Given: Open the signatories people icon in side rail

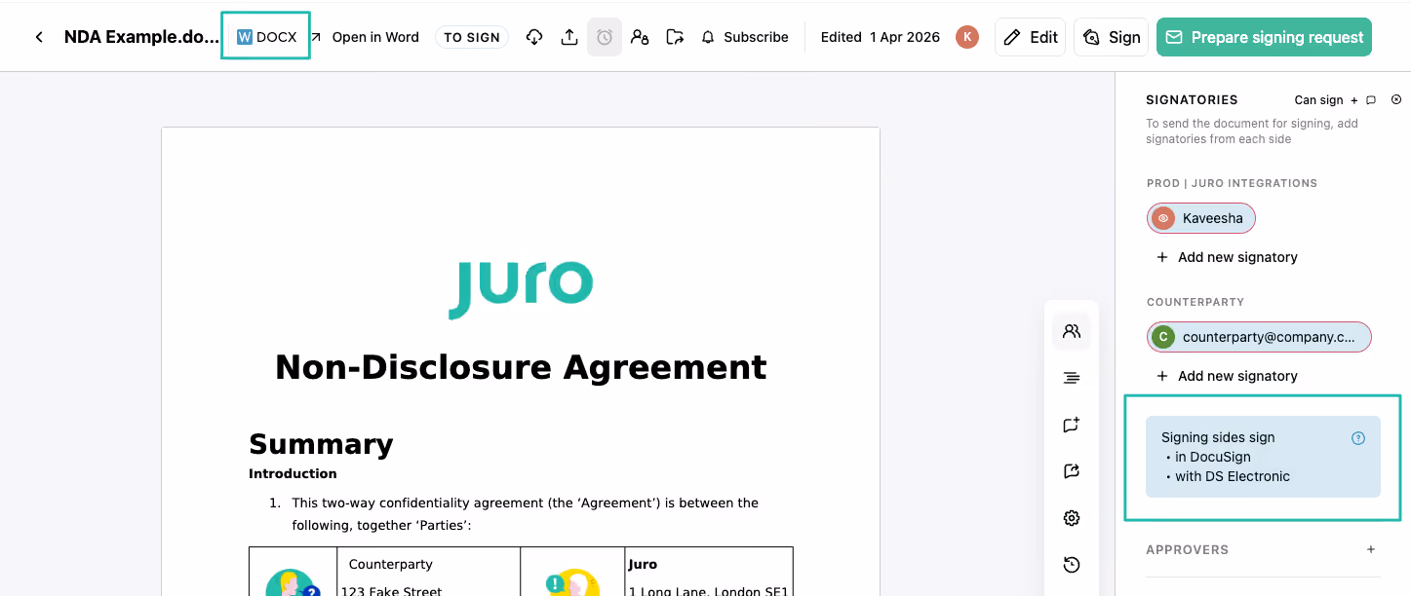Looking at the screenshot, I should point(1072,331).
